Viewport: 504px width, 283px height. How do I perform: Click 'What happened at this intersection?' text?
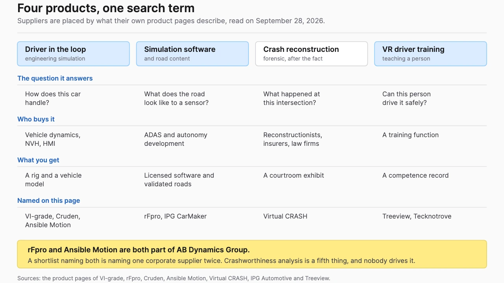click(291, 98)
